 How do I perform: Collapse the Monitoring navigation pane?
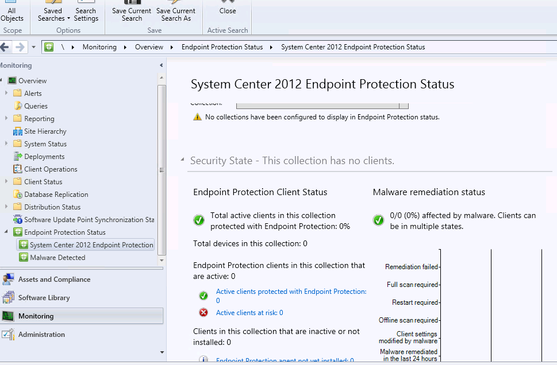(162, 65)
